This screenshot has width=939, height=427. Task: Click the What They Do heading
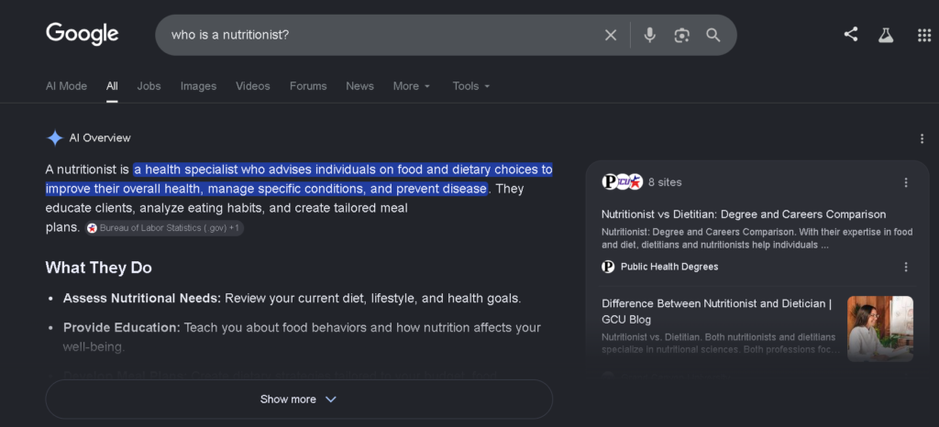click(x=99, y=268)
